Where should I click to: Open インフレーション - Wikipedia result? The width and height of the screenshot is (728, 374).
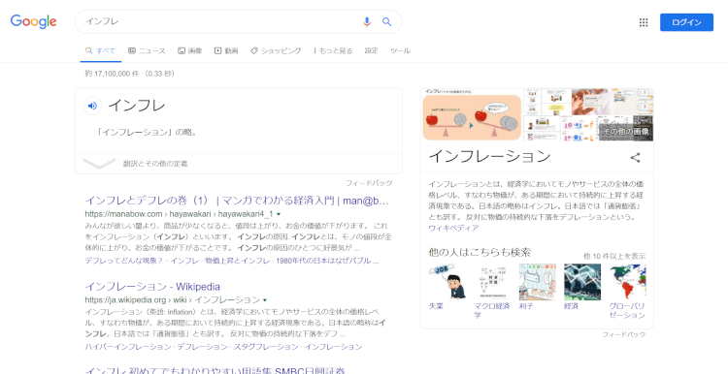[x=152, y=287]
